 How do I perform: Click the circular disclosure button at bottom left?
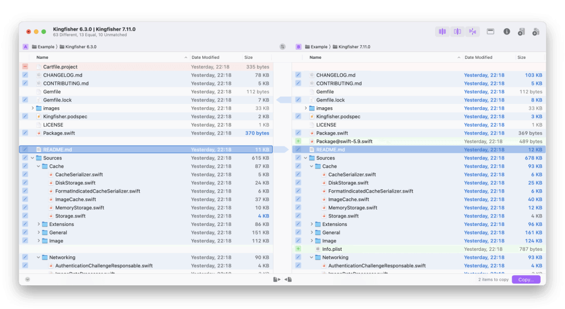click(x=27, y=280)
